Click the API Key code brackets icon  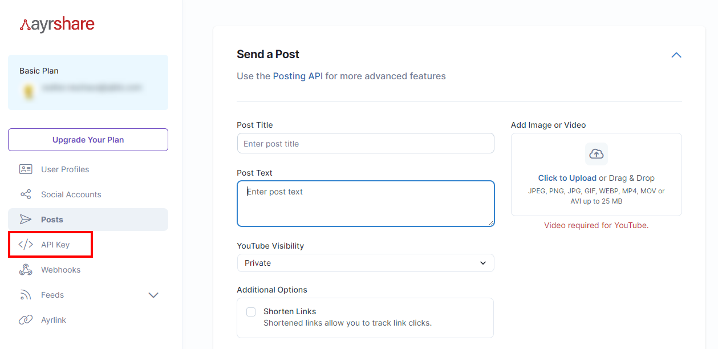pos(26,245)
